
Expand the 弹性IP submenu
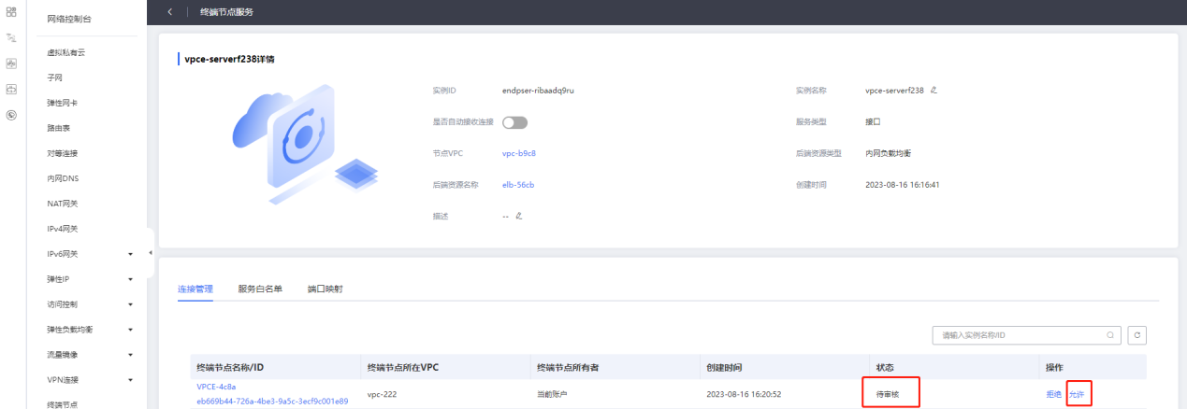pyautogui.click(x=130, y=279)
